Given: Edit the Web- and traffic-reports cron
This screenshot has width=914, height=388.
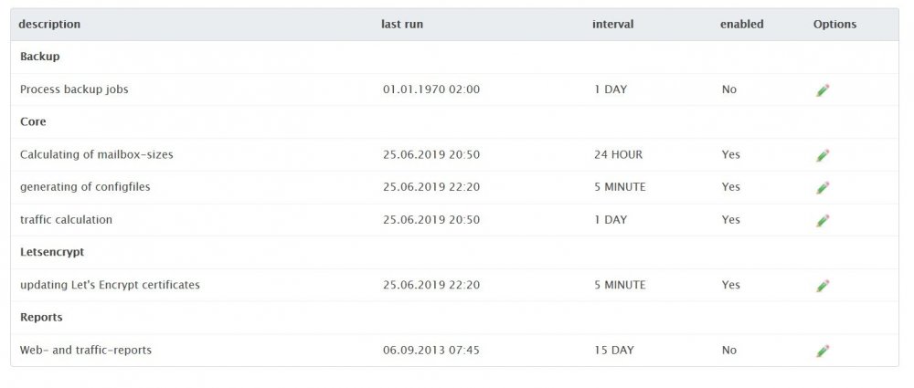Looking at the screenshot, I should pos(823,351).
